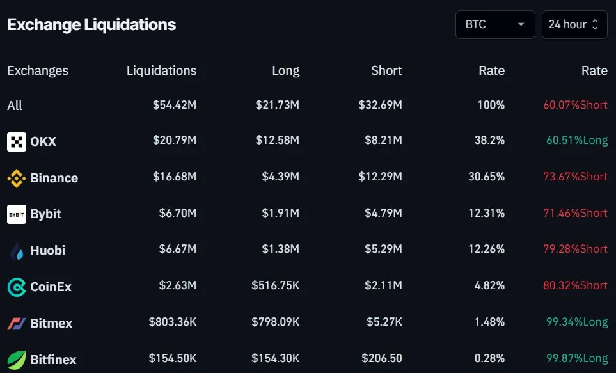Select the All exchanges row

[x=15, y=106]
